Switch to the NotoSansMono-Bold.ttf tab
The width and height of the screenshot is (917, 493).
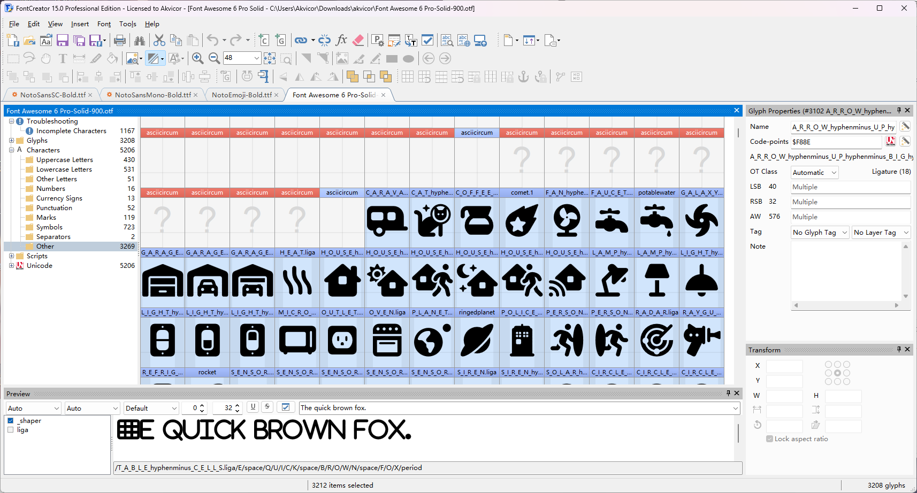coord(152,95)
